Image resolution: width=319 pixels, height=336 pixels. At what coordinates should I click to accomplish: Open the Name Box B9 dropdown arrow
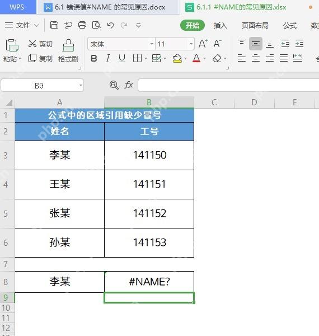pos(81,85)
